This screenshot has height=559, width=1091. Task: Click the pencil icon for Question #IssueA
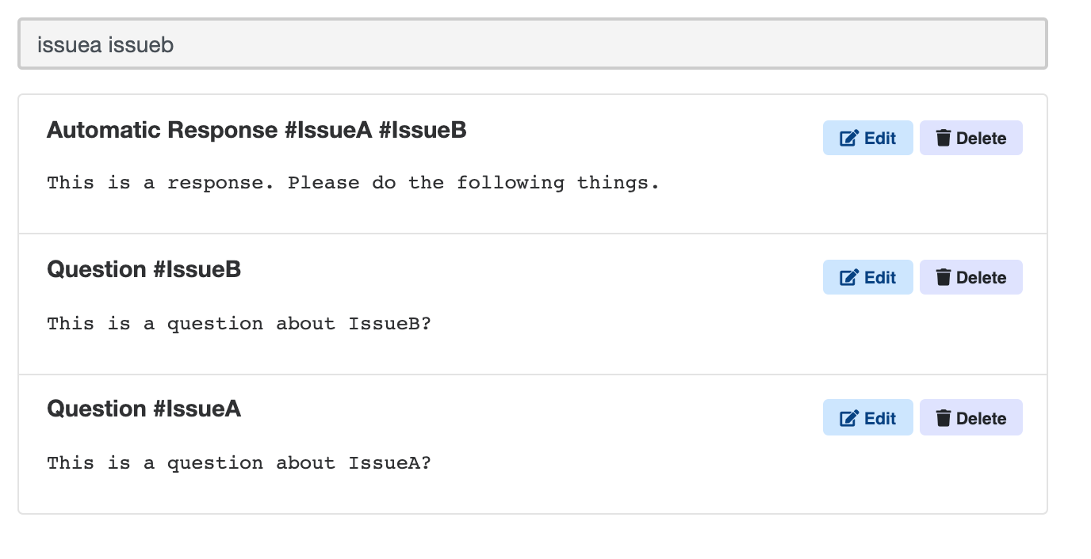[849, 418]
